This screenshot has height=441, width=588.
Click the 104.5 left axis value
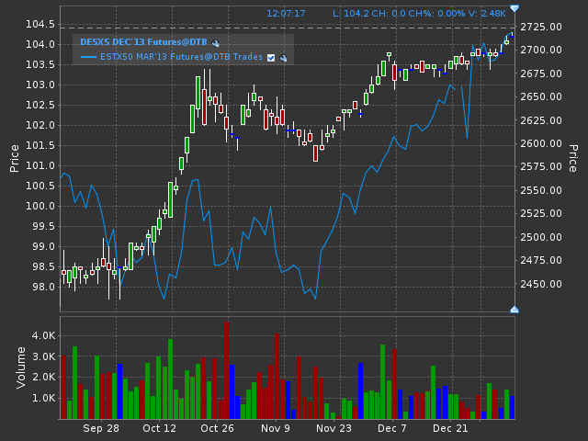point(40,25)
